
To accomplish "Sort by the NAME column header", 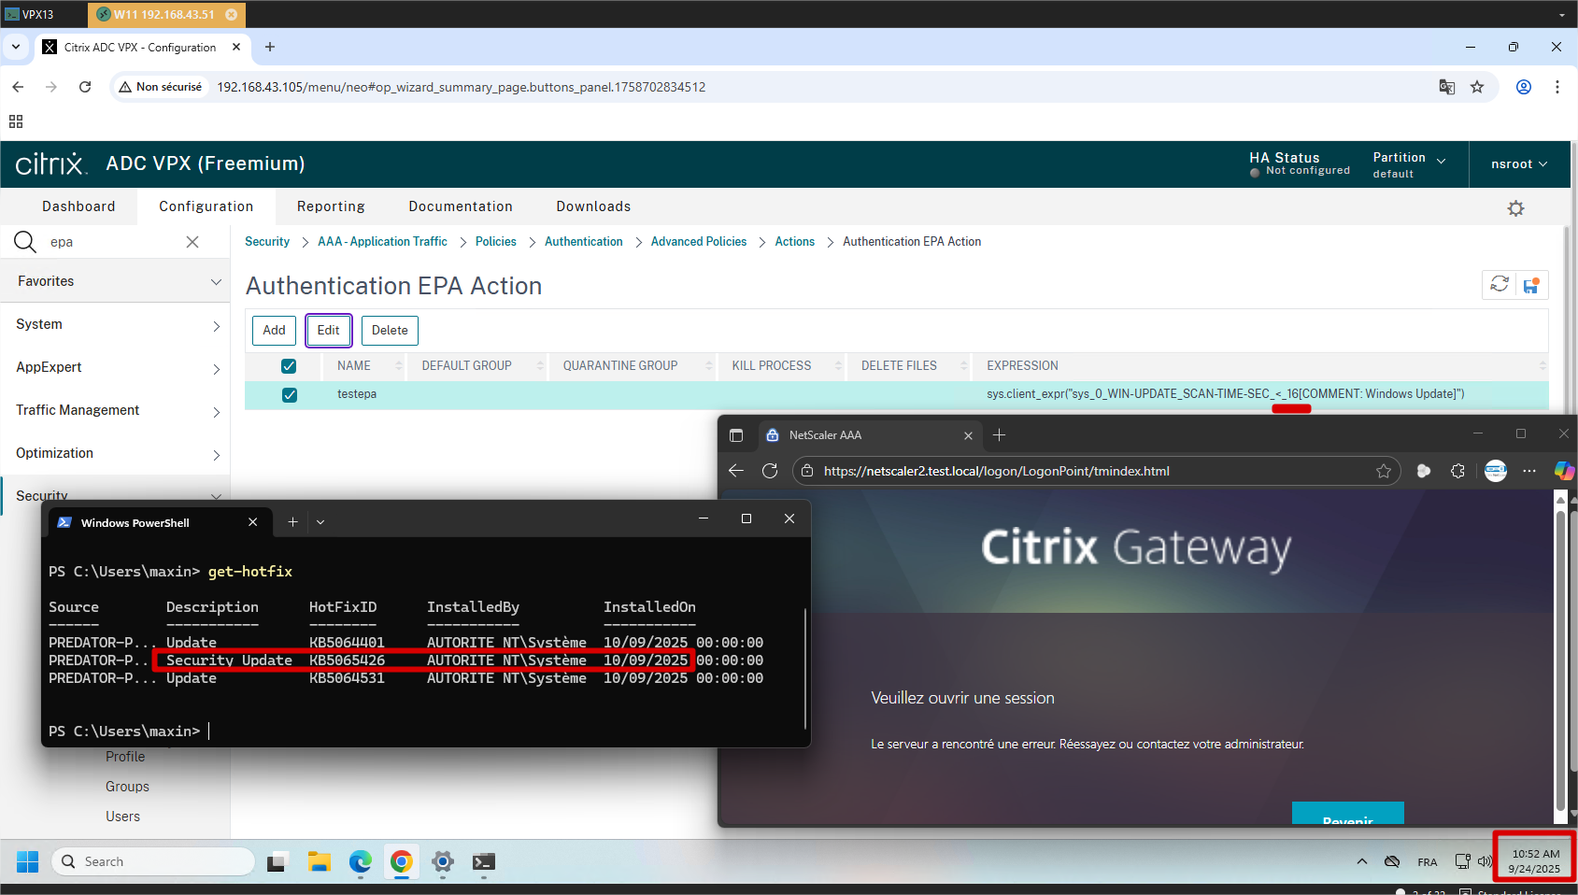I will click(x=354, y=366).
